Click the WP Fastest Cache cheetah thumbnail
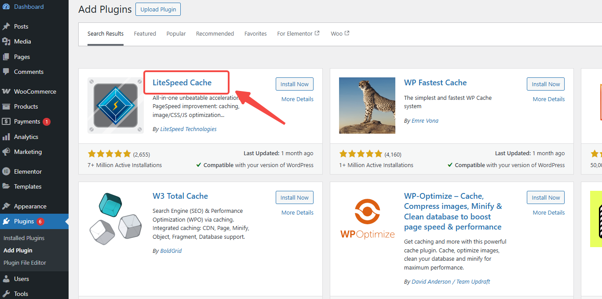 click(367, 106)
